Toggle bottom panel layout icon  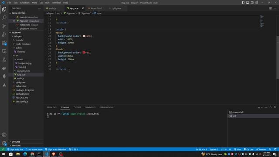point(248,3)
